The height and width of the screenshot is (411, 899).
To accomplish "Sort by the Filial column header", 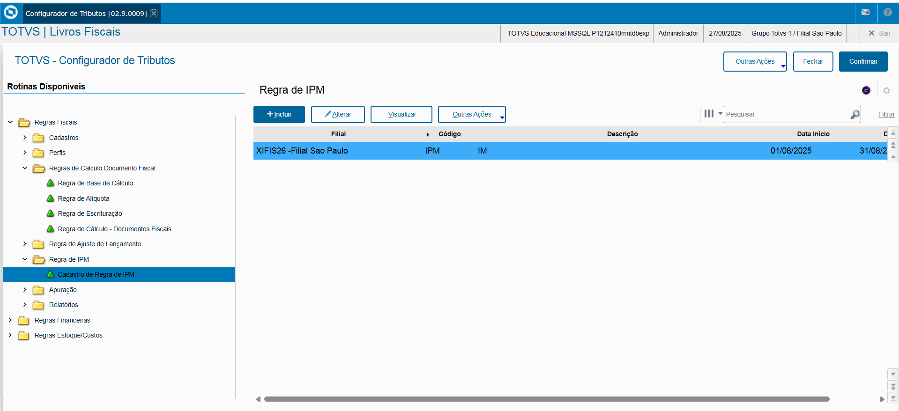I will [338, 134].
